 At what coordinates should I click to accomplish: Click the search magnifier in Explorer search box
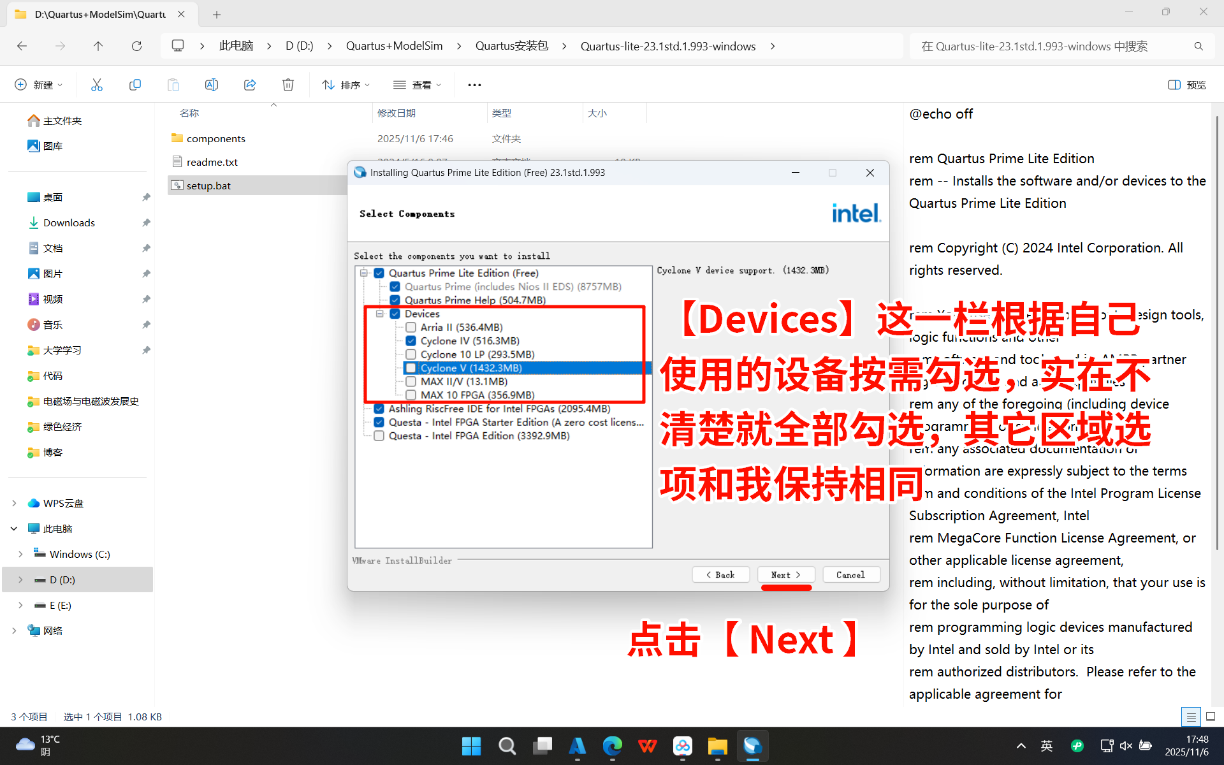point(1198,46)
